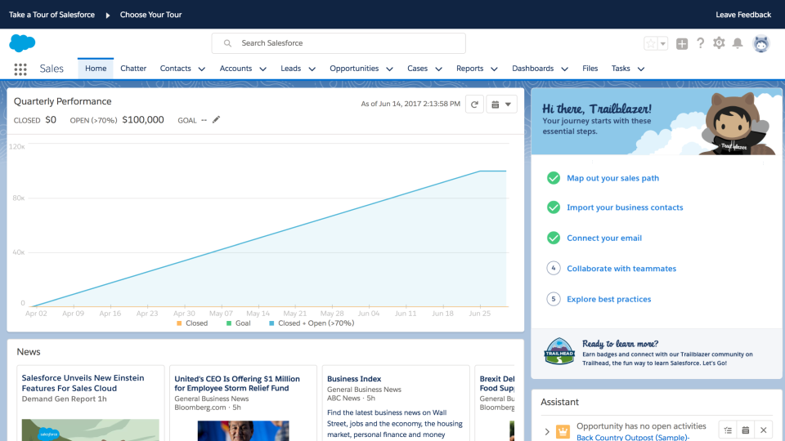Screen dimensions: 785x441
Task: Click the Favorites star icon
Action: click(650, 43)
